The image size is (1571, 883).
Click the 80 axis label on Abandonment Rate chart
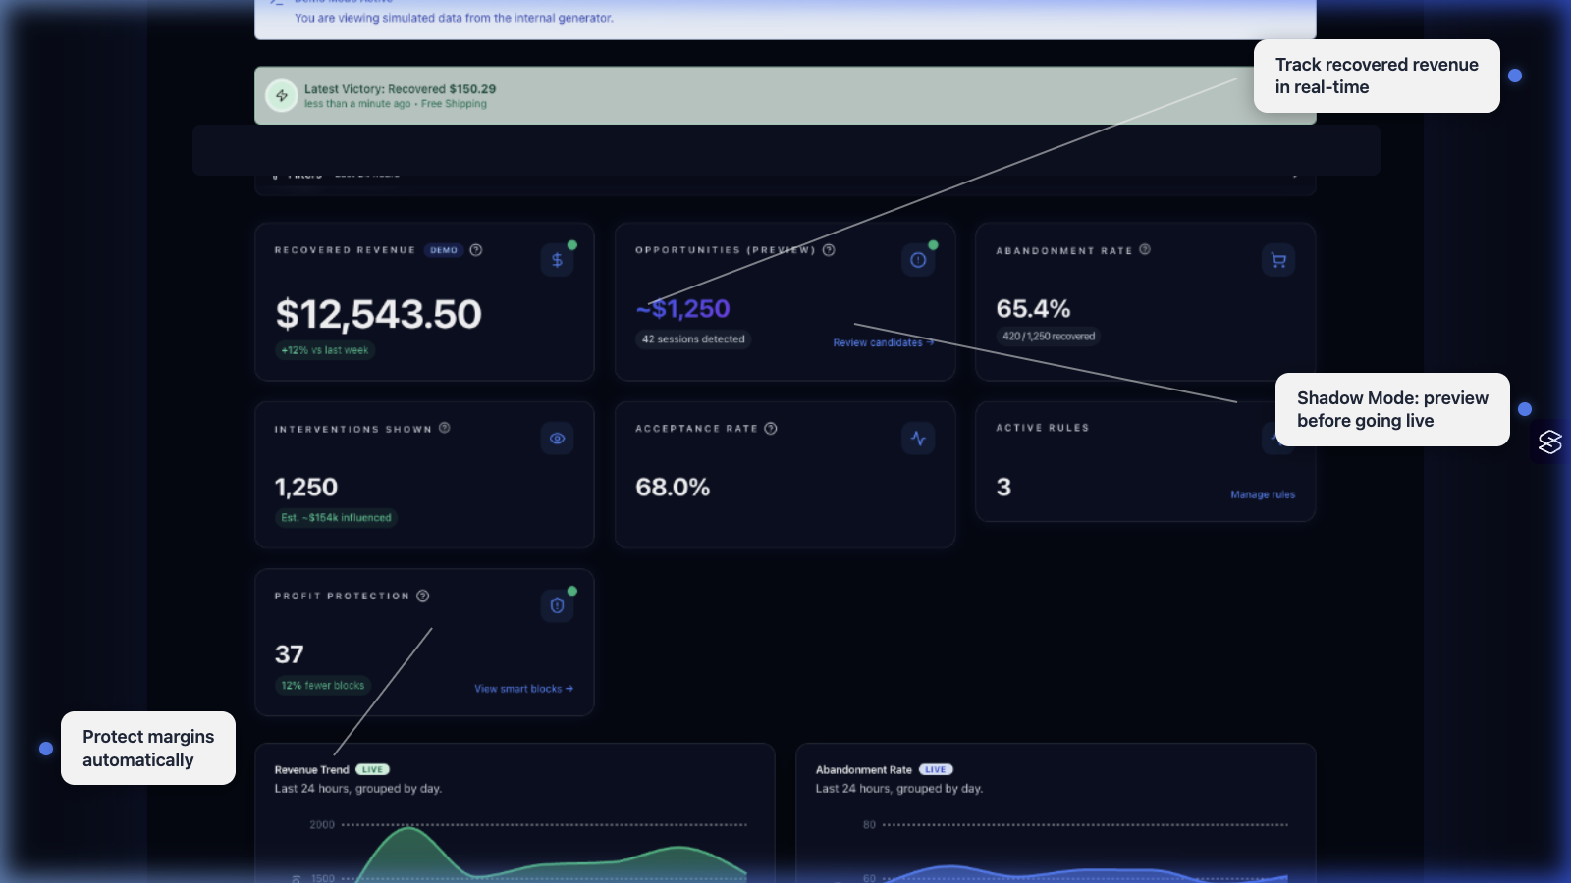point(869,825)
